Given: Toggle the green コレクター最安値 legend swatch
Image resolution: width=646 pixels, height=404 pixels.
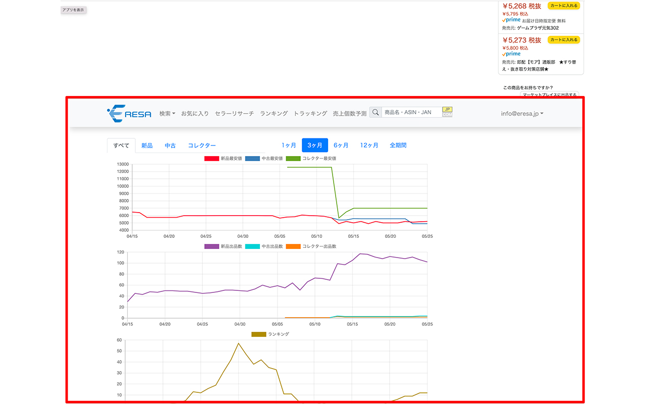Looking at the screenshot, I should tap(293, 159).
